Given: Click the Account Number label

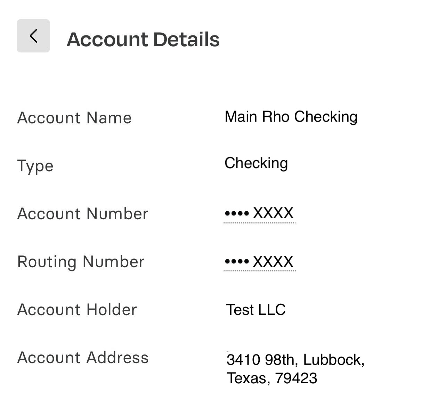Looking at the screenshot, I should tap(83, 214).
